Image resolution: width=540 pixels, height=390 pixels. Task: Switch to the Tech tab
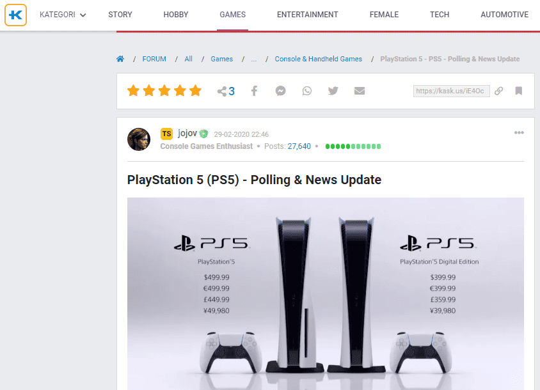coord(440,15)
